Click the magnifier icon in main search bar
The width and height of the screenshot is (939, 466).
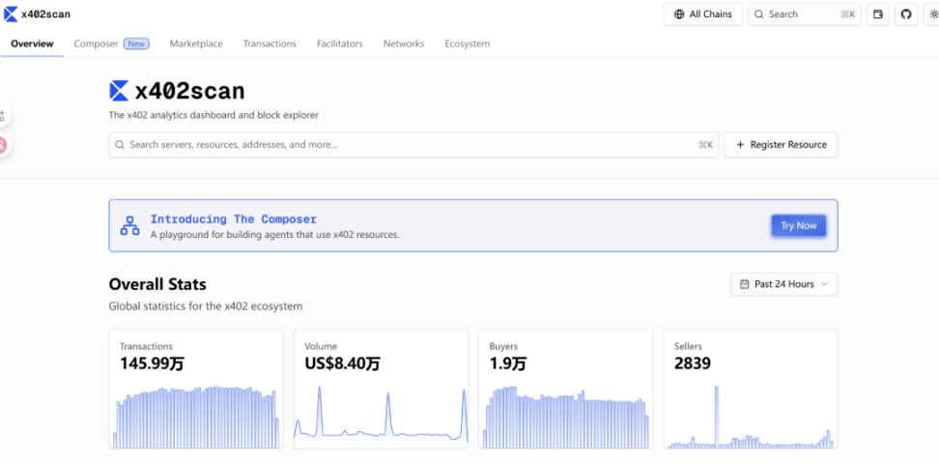coord(120,145)
